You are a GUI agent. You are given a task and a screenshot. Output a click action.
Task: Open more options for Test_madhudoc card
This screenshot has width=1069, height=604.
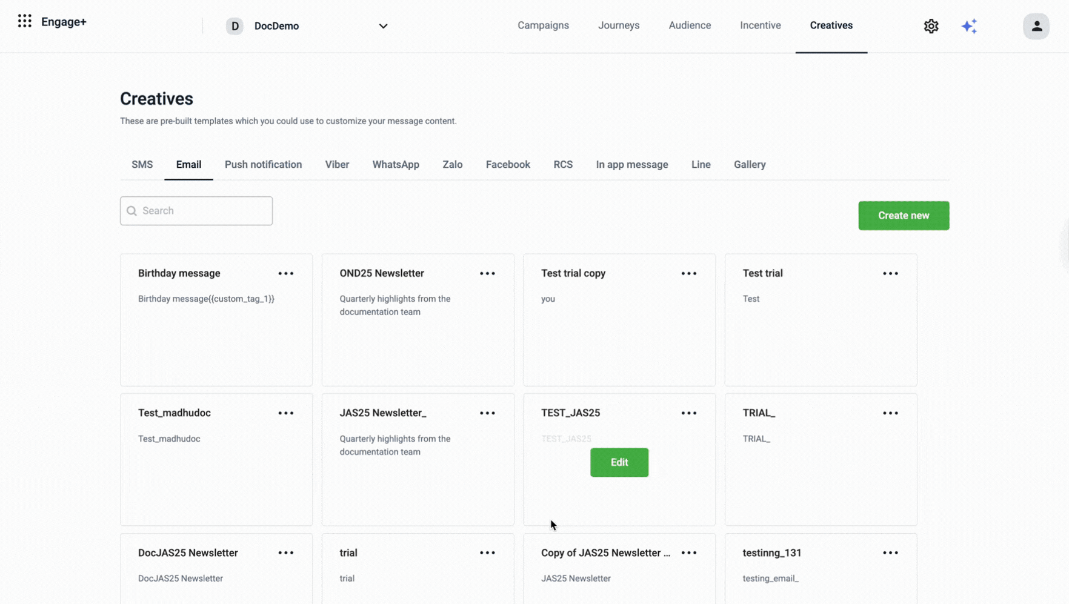pos(286,413)
